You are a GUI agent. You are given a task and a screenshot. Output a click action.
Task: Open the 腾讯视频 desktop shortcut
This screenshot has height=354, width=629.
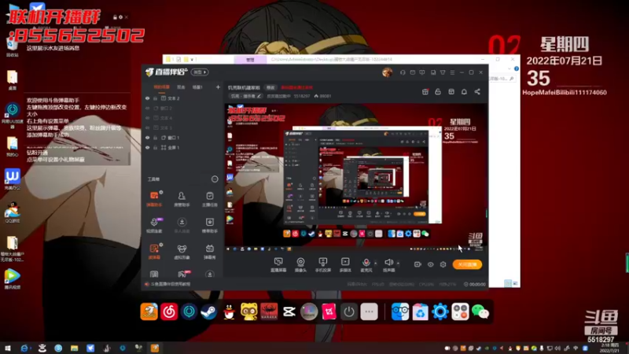13,279
